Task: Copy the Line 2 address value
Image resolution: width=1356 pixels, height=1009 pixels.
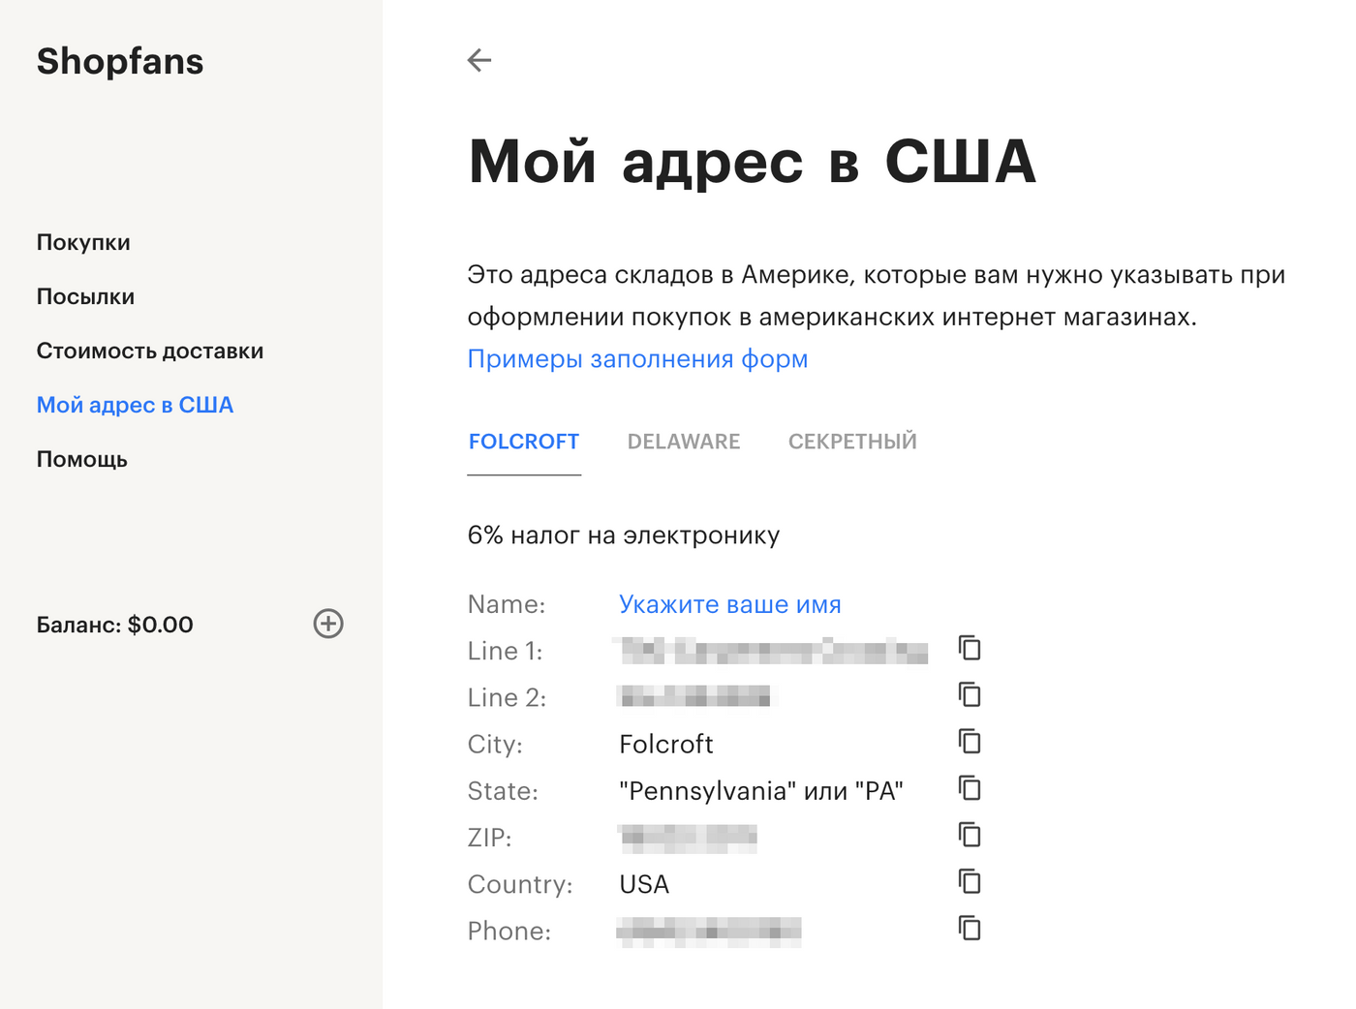Action: pos(970,694)
